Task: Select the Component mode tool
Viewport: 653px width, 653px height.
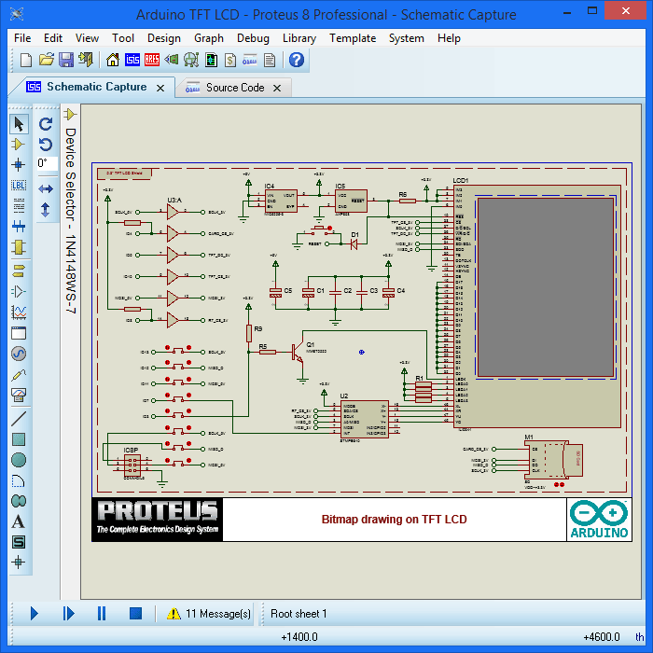Action: (x=19, y=144)
